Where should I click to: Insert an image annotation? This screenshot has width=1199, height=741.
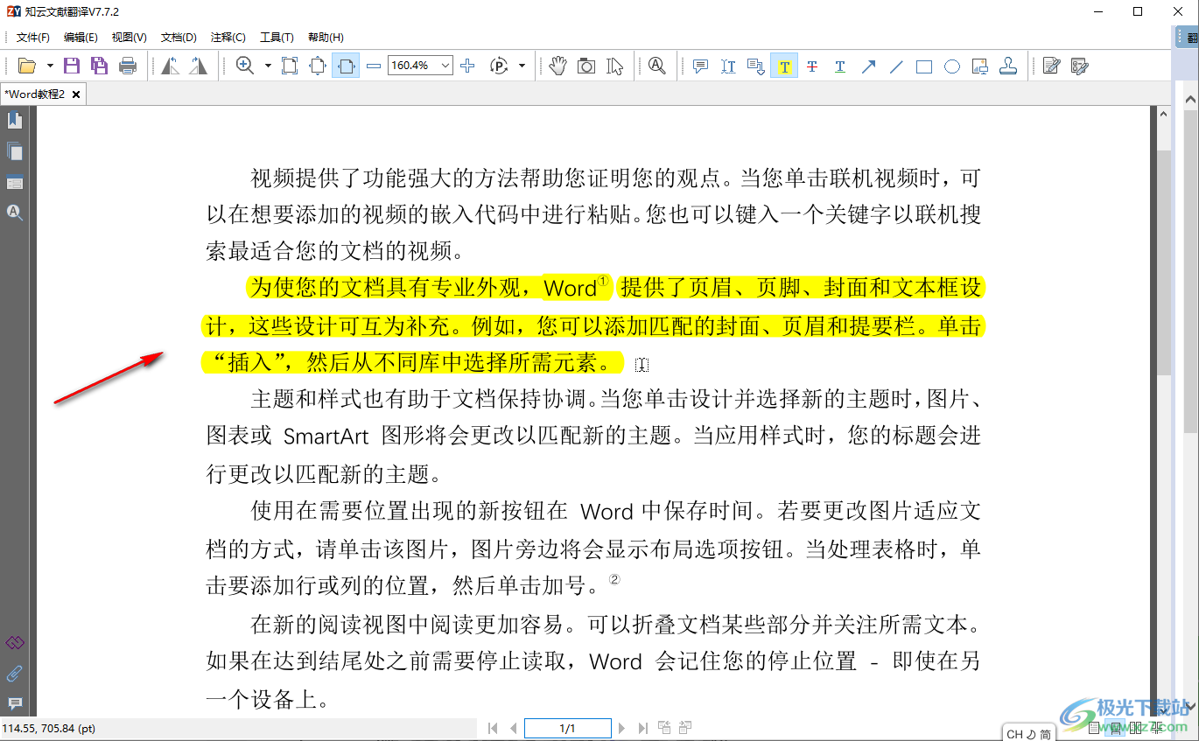(980, 66)
